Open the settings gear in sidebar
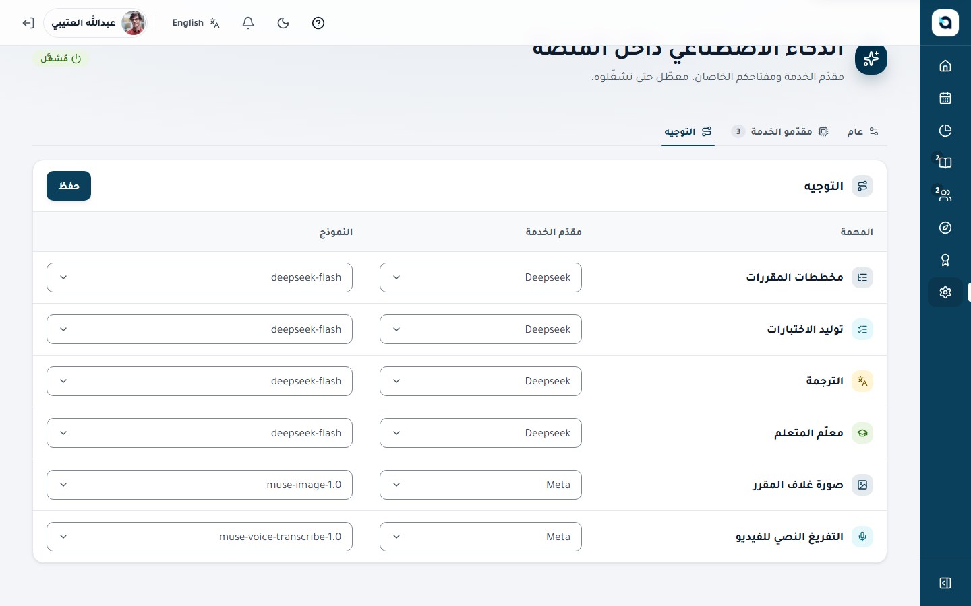The image size is (971, 606). (x=945, y=292)
